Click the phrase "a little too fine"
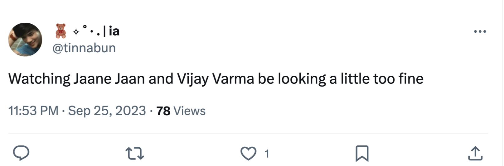Image resolution: width=504 pixels, height=166 pixels. click(x=376, y=79)
